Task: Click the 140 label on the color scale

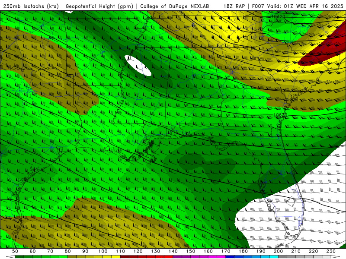Action: [x=173, y=251]
